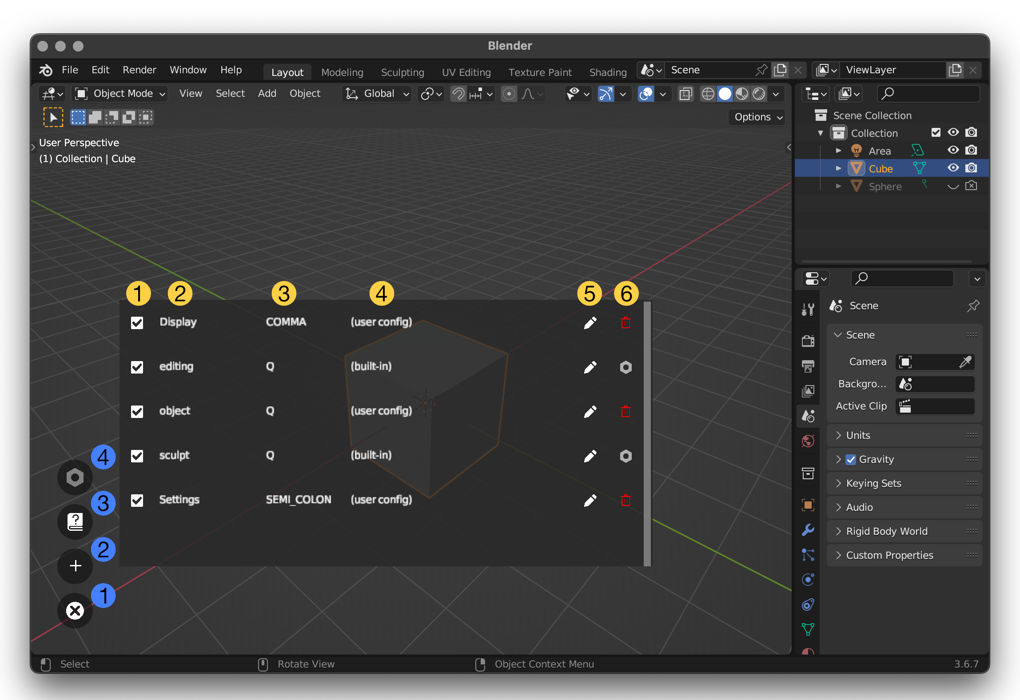Image resolution: width=1020 pixels, height=700 pixels.
Task: Hide the Cube with eye icon
Action: point(953,168)
